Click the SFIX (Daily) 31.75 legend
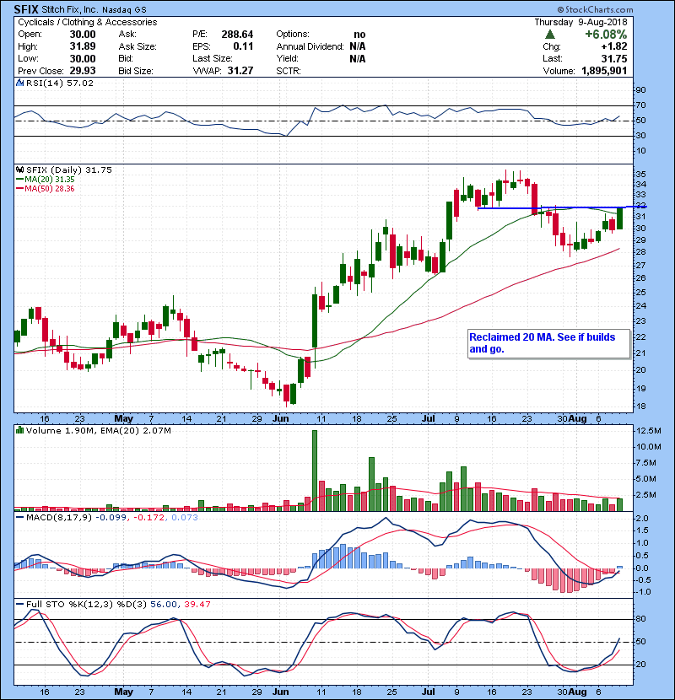 [x=69, y=170]
